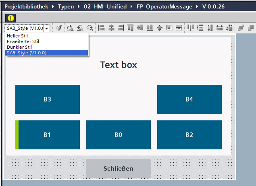Apply same width and height icon
The width and height of the screenshot is (256, 186).
pos(229,28)
